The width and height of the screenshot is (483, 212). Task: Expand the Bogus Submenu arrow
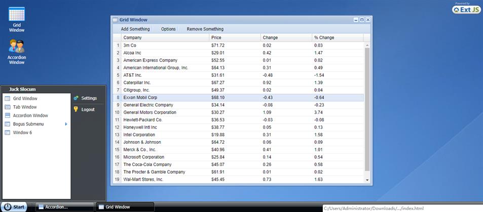coord(66,124)
